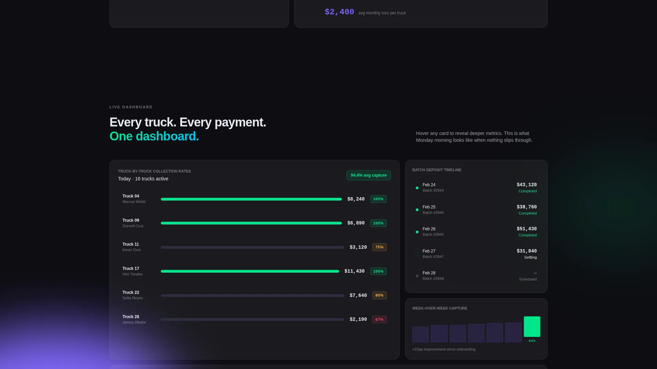Click the 94.4% avg capture badge
This screenshot has height=369, width=657.
369,175
